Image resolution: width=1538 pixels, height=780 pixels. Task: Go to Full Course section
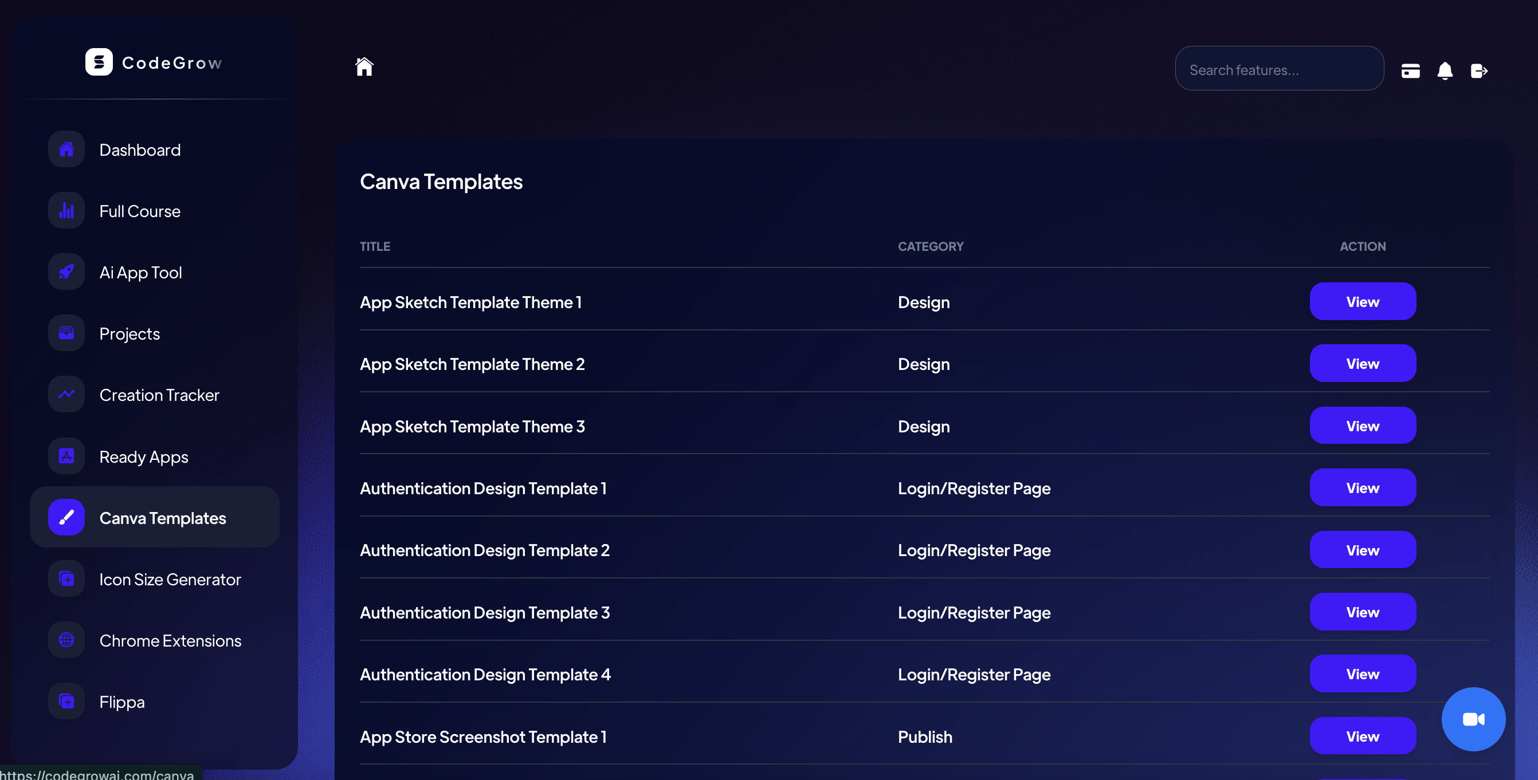pos(140,211)
